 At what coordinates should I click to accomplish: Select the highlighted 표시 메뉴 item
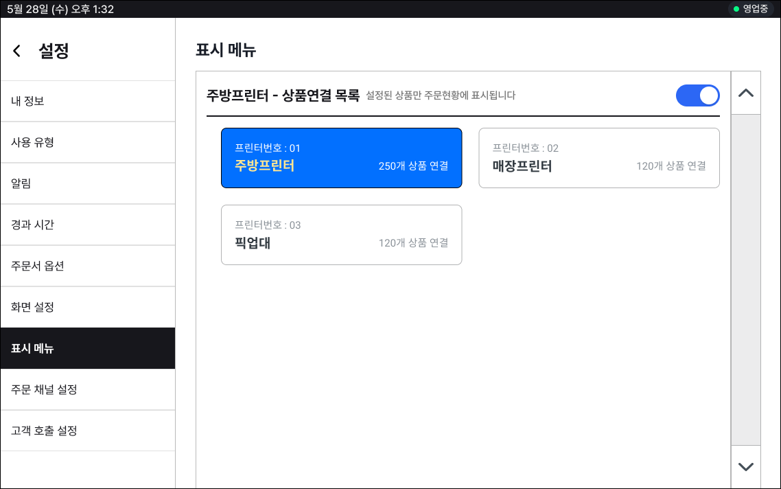87,348
